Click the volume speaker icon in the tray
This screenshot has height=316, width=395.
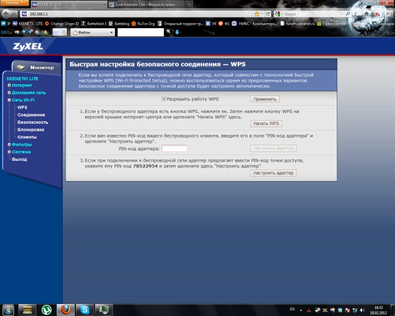click(363, 310)
